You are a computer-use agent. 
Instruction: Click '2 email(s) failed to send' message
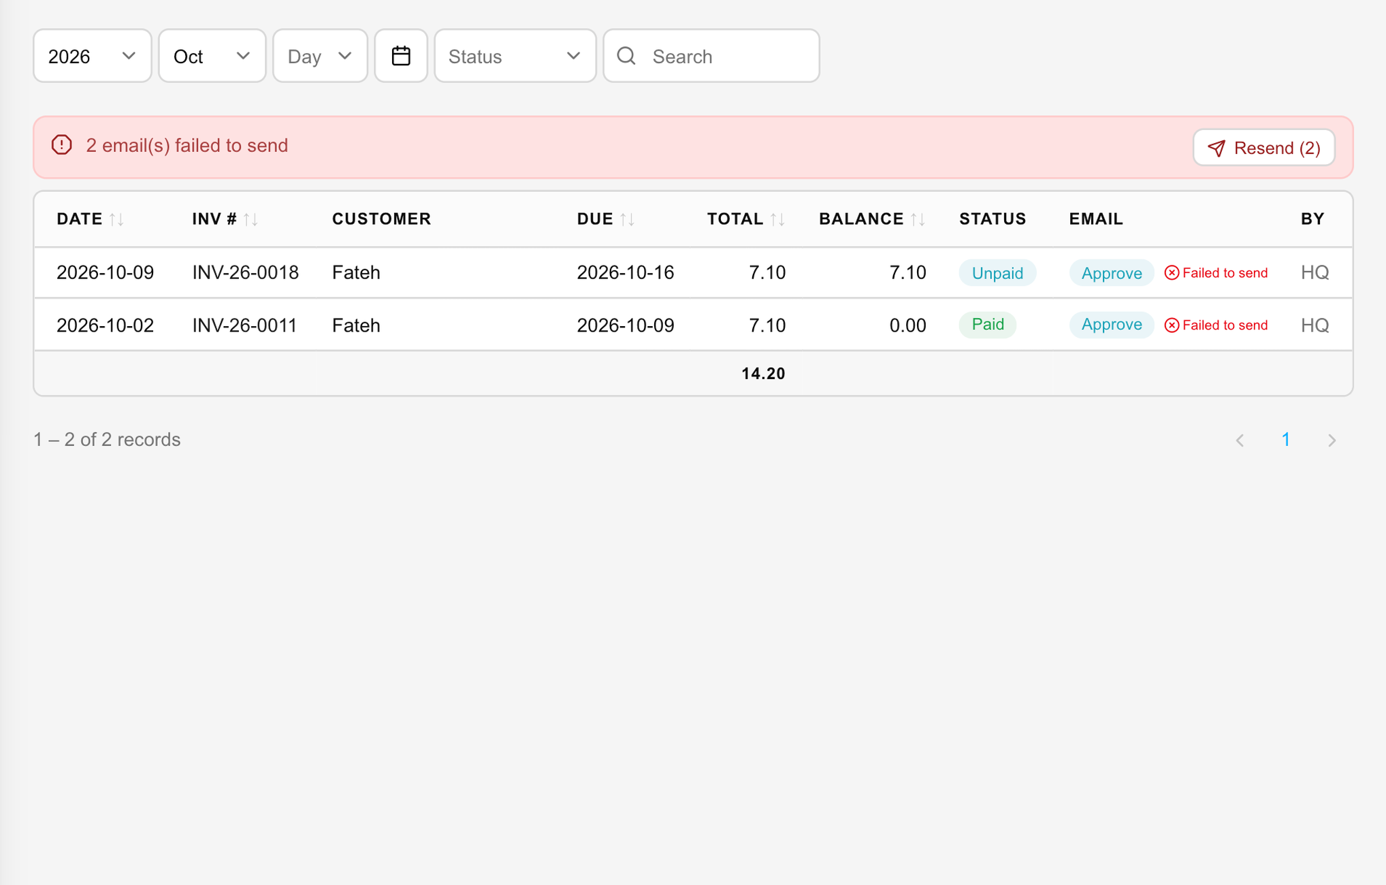pos(187,146)
